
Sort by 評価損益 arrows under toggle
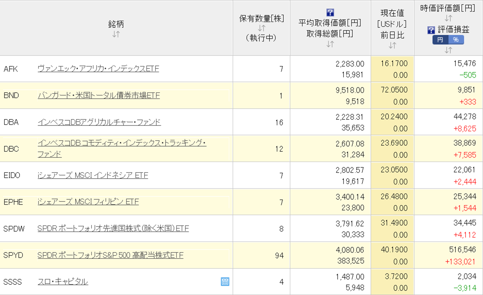[448, 50]
